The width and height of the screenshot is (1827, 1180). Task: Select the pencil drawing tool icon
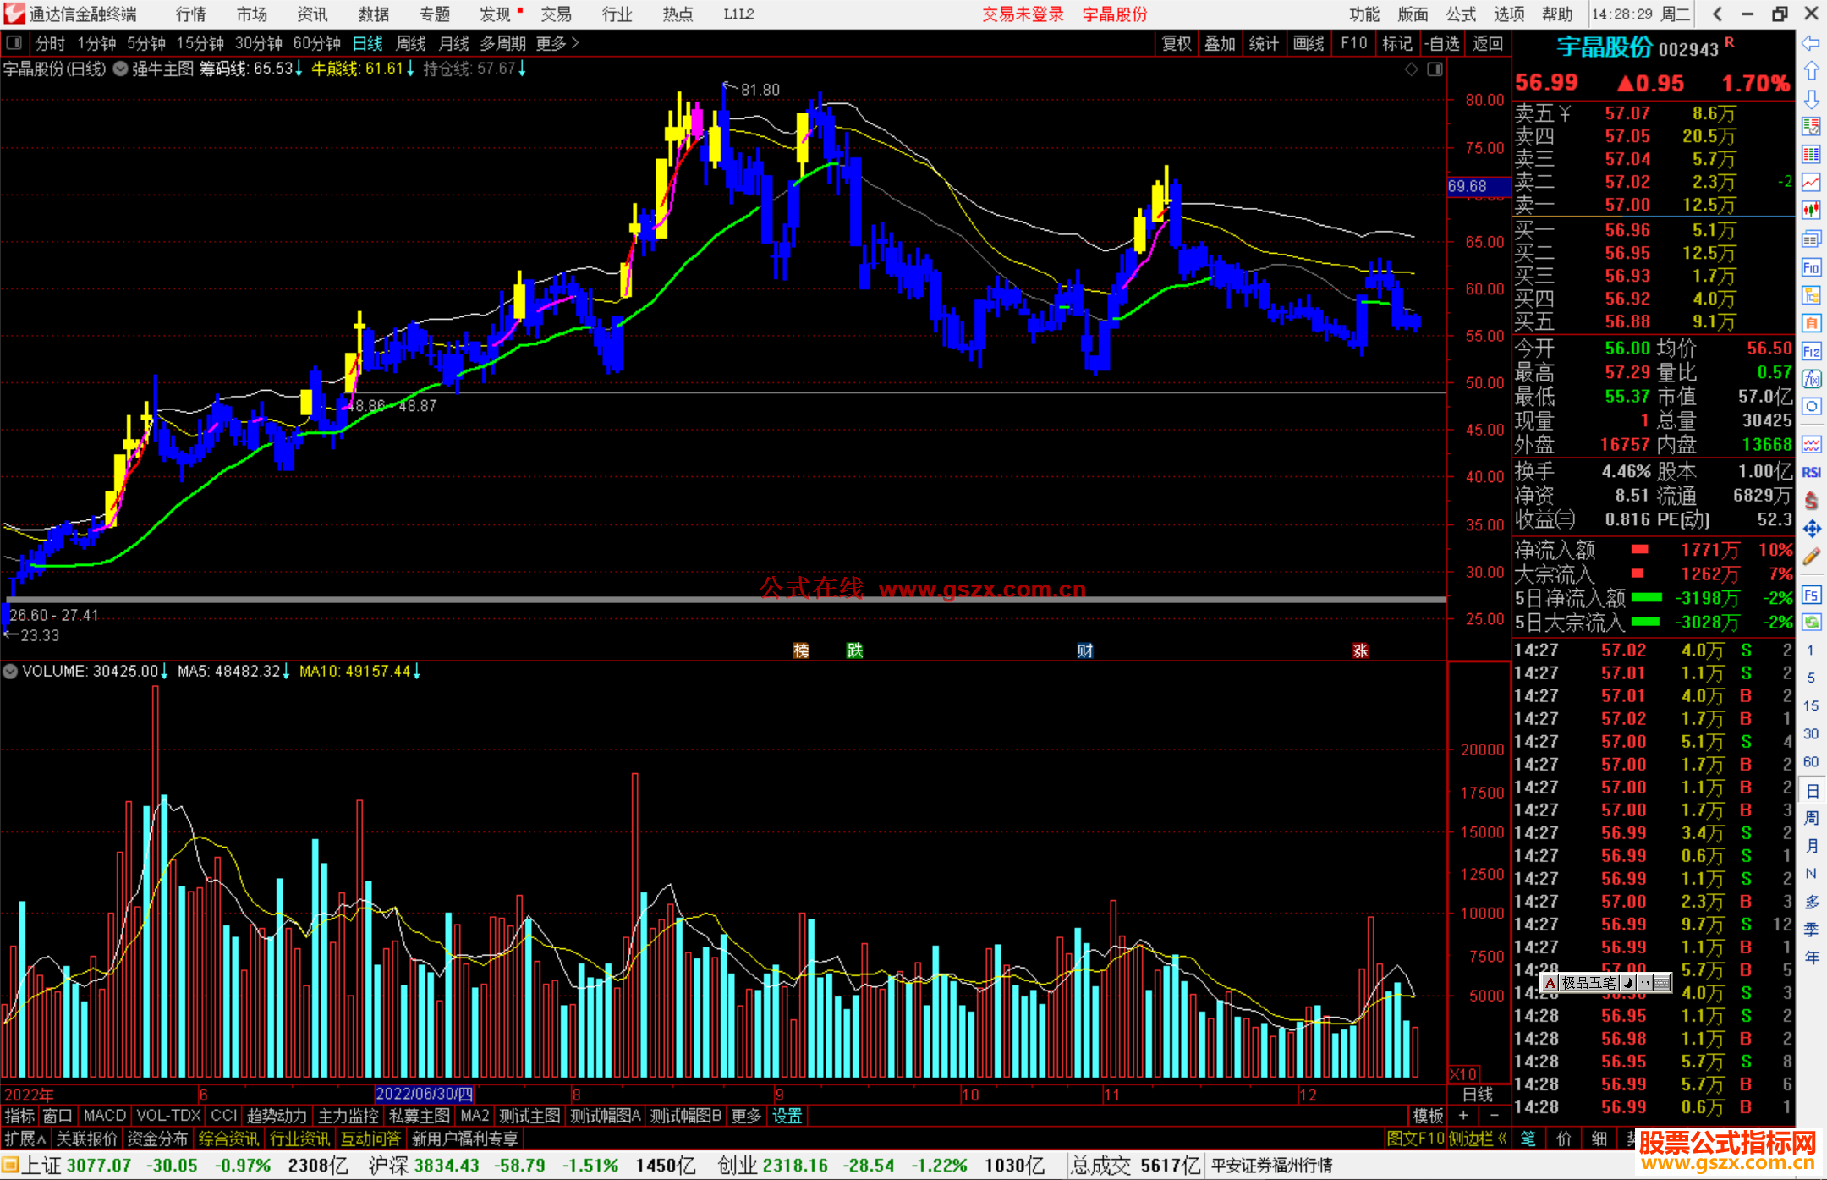click(x=1811, y=557)
